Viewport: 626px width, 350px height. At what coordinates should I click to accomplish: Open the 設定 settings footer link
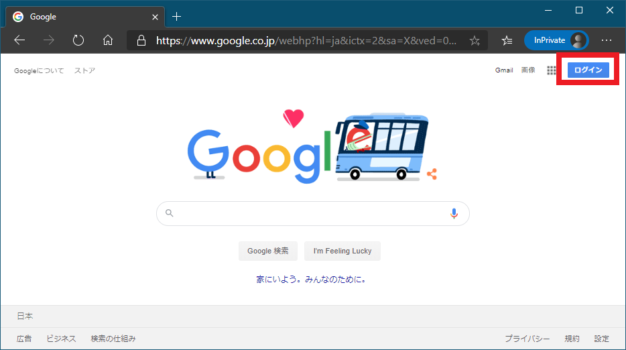point(601,339)
